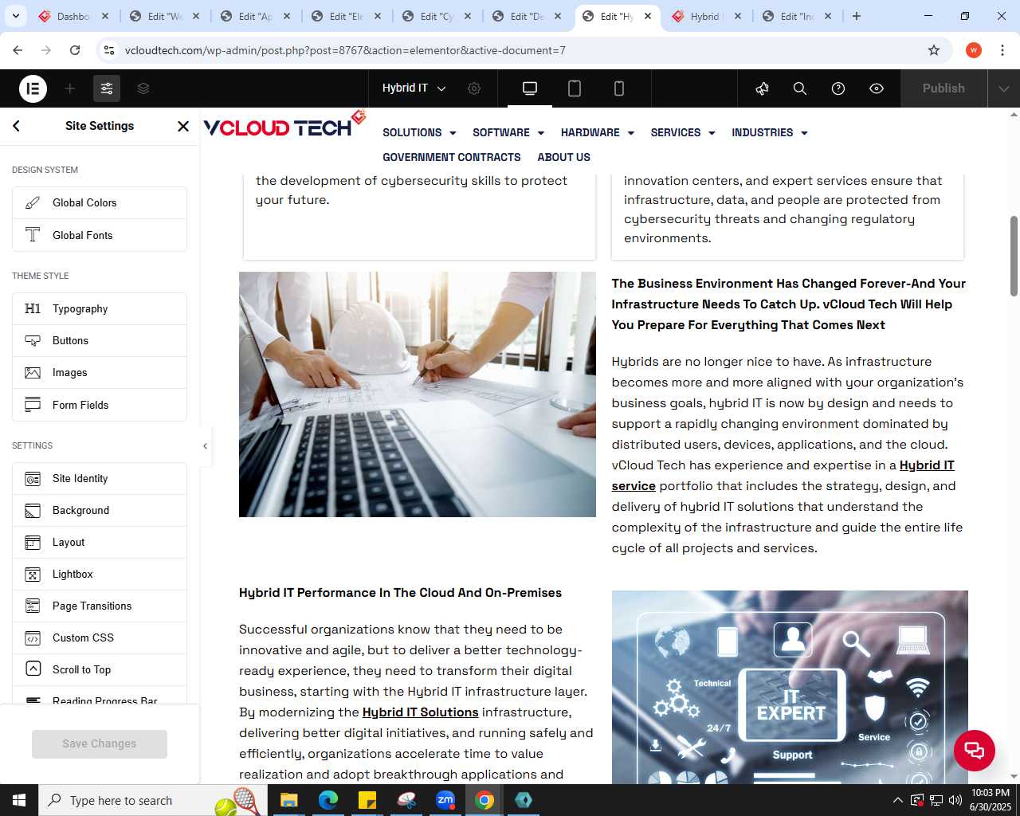Switch to desktop device view

pyautogui.click(x=530, y=88)
